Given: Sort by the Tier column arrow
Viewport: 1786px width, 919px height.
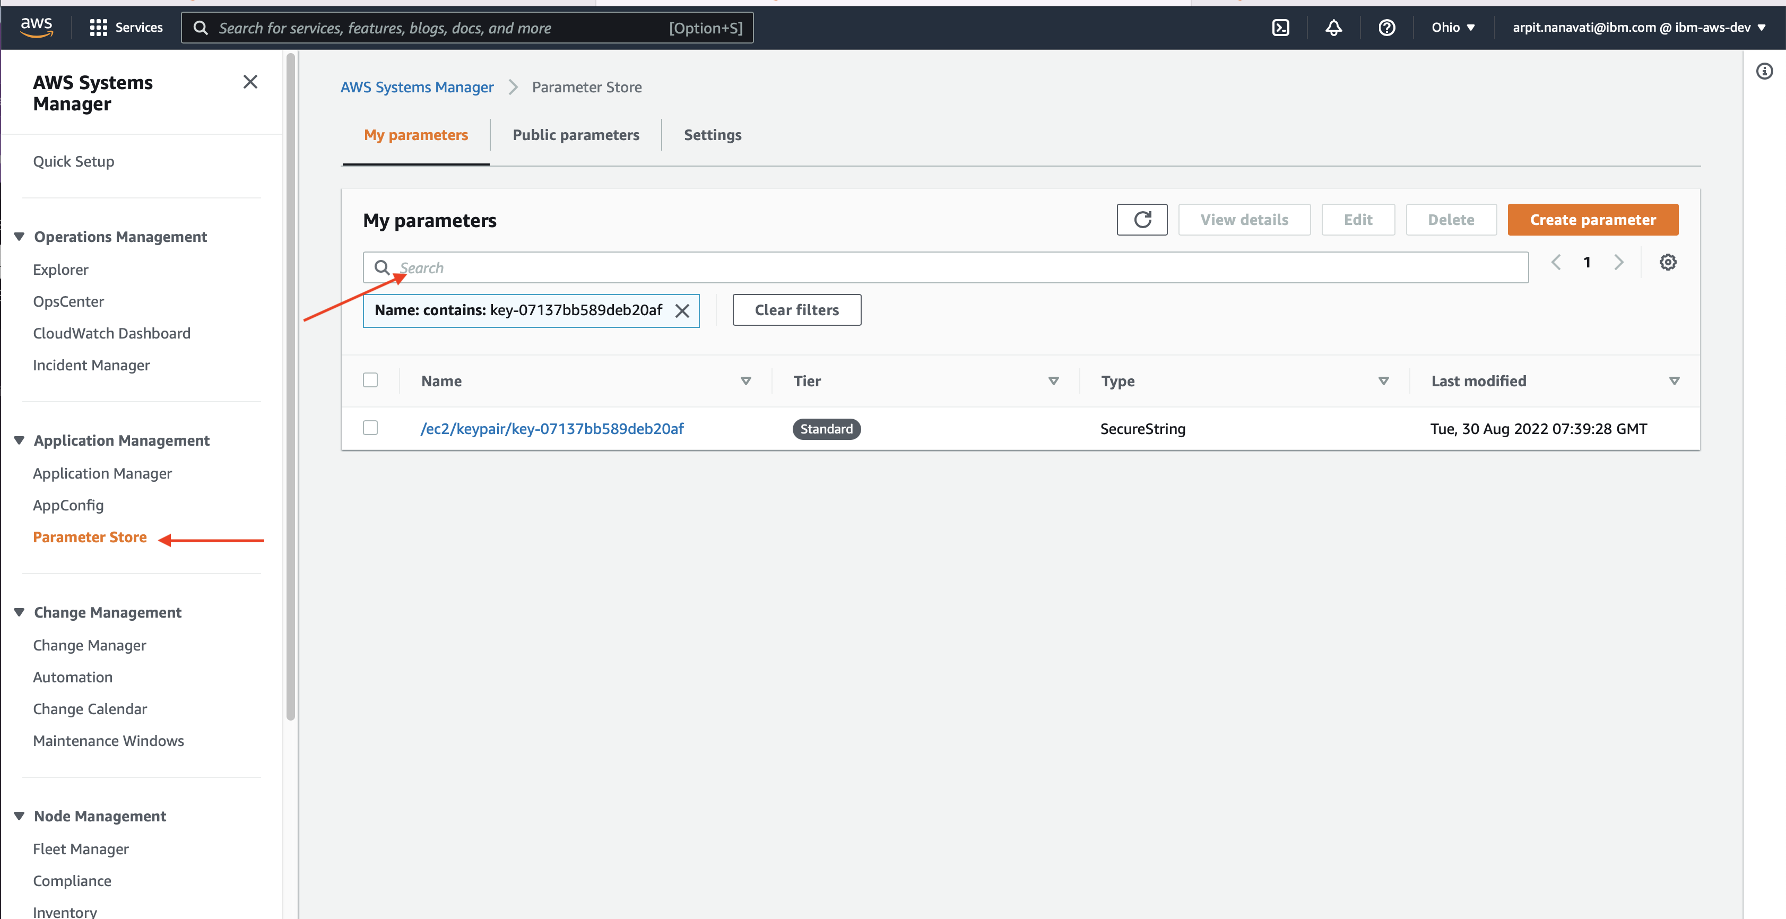Looking at the screenshot, I should [1054, 381].
